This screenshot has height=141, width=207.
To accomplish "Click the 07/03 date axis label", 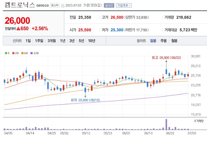I will click(x=192, y=133).
